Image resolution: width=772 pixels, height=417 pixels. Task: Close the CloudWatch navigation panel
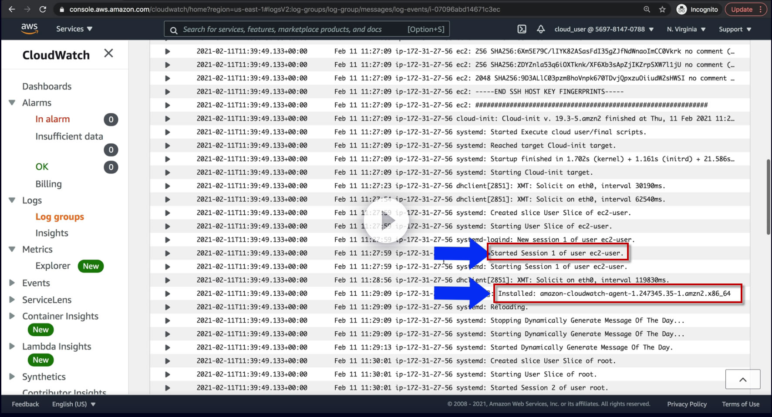coord(108,53)
